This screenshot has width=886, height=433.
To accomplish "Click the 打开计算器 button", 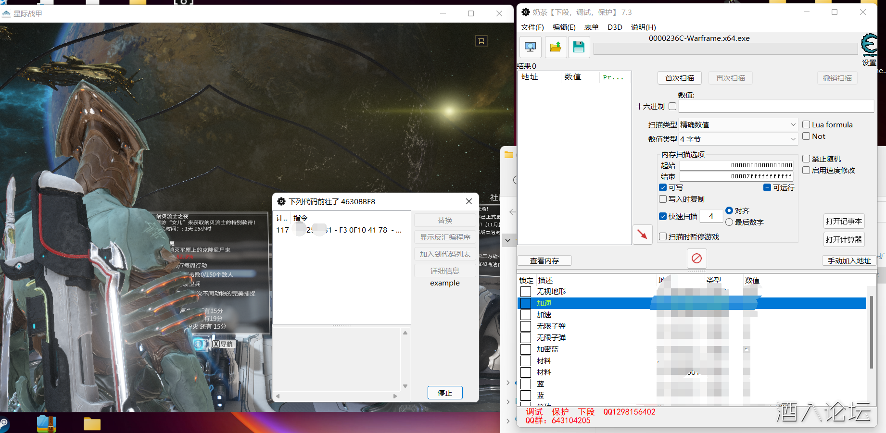I will [844, 239].
